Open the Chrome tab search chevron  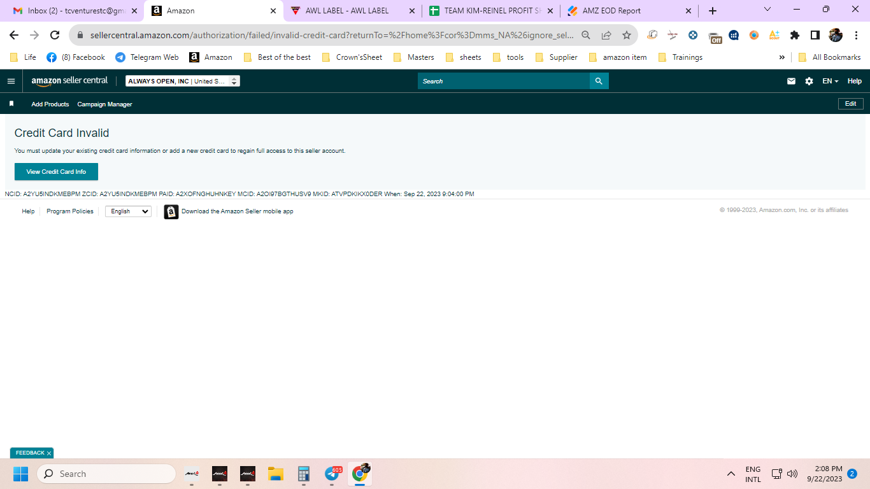click(x=767, y=10)
